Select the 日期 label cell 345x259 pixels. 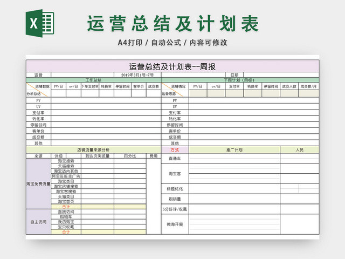pyautogui.click(x=234, y=75)
